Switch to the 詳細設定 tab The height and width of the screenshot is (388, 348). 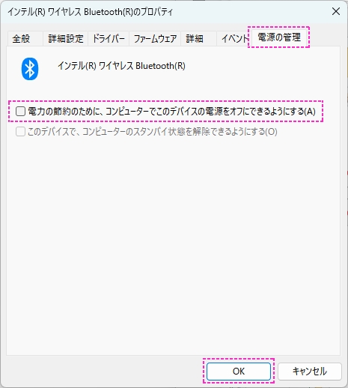tap(65, 39)
